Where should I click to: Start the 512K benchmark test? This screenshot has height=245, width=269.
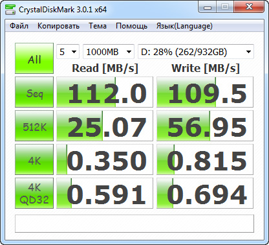click(x=34, y=126)
